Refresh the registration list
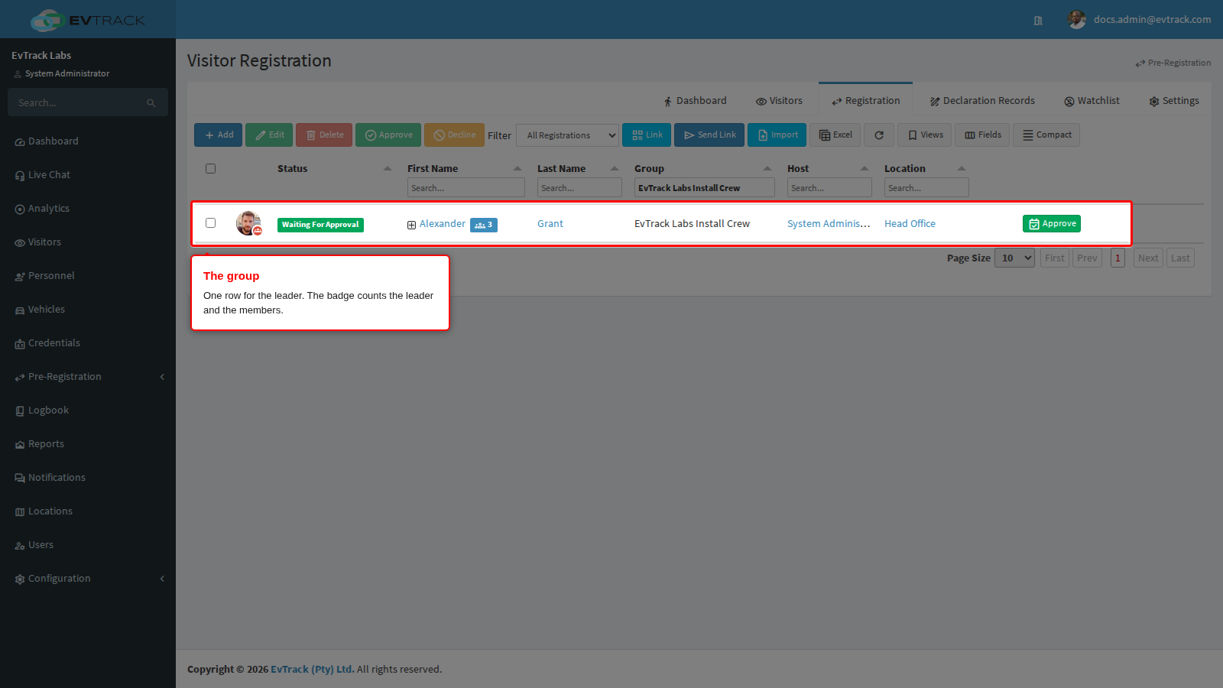The width and height of the screenshot is (1223, 688). point(879,135)
